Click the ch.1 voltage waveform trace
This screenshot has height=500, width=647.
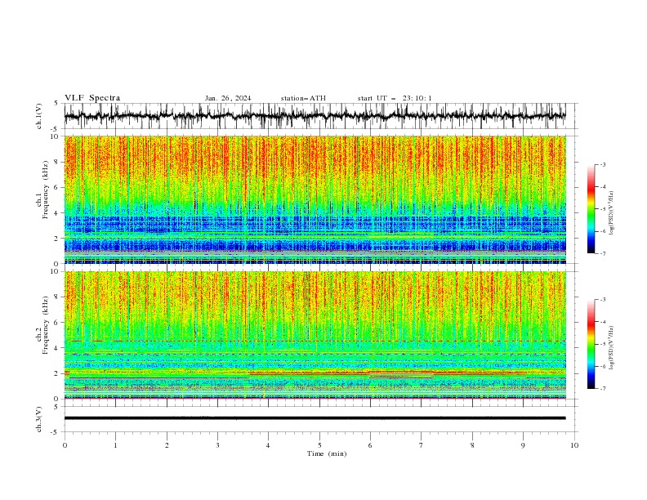pyautogui.click(x=315, y=116)
